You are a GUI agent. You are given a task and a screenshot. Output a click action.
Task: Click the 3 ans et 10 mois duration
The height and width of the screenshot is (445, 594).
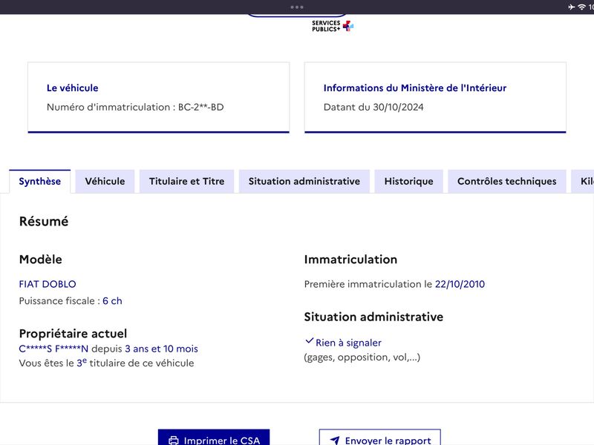(x=161, y=349)
